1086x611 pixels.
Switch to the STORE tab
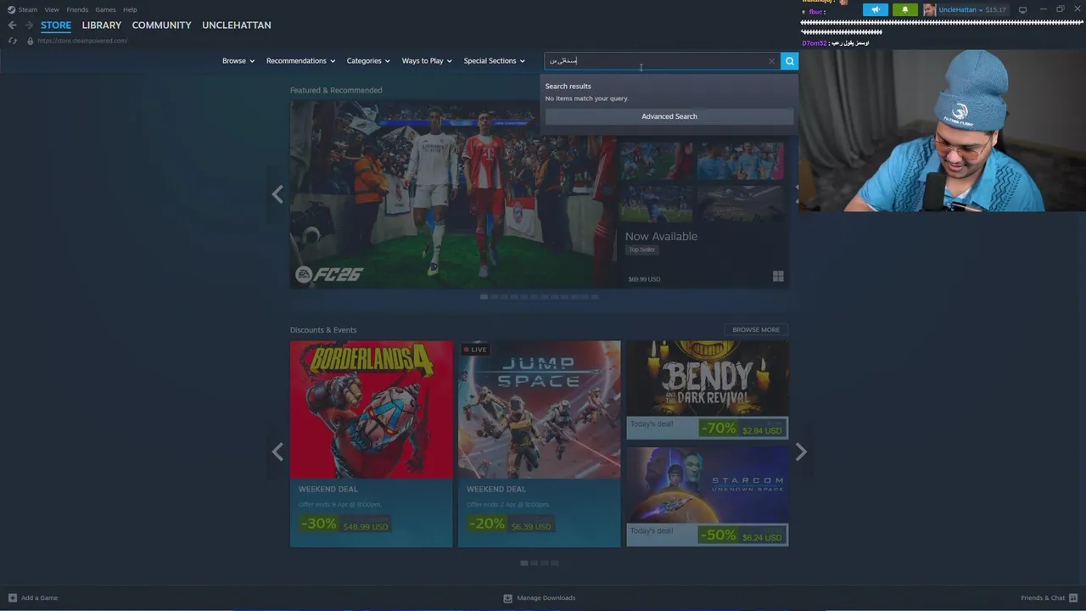click(56, 25)
